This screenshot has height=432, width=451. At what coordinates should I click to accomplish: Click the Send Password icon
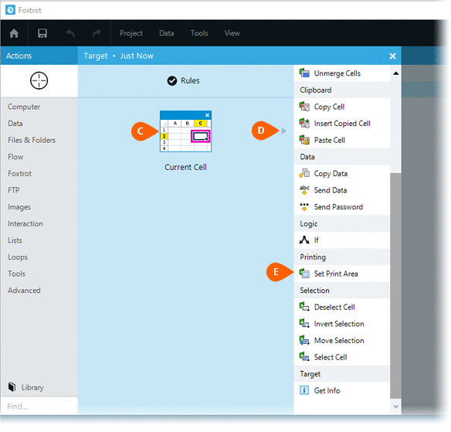304,206
